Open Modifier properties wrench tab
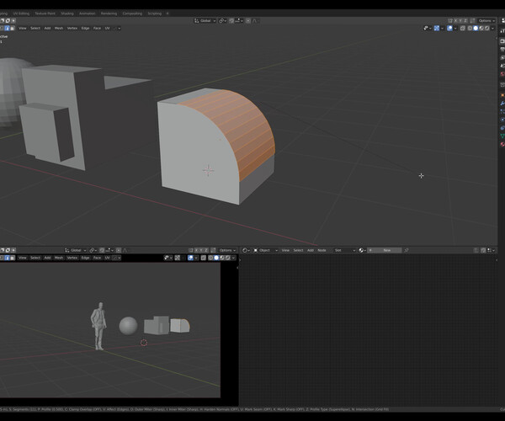 [502, 104]
